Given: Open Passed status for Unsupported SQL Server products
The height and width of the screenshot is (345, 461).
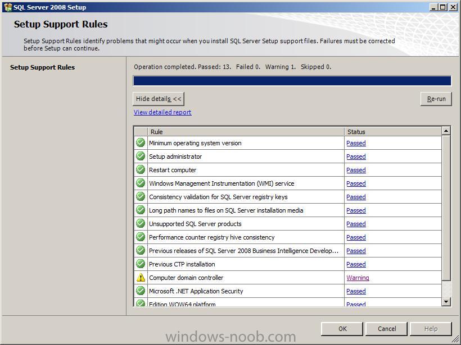Looking at the screenshot, I should (x=356, y=224).
